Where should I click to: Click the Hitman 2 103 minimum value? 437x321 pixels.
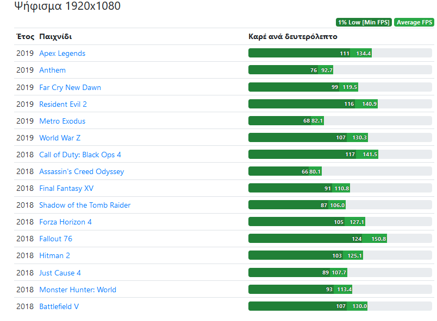(337, 255)
